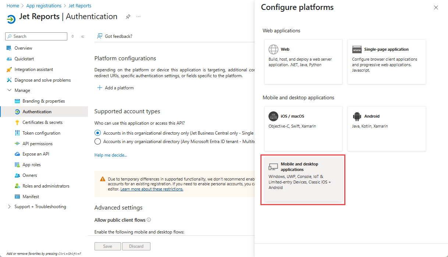Viewport: 448px width, 257px height.
Task: Click the Web globe icon
Action: click(x=273, y=49)
